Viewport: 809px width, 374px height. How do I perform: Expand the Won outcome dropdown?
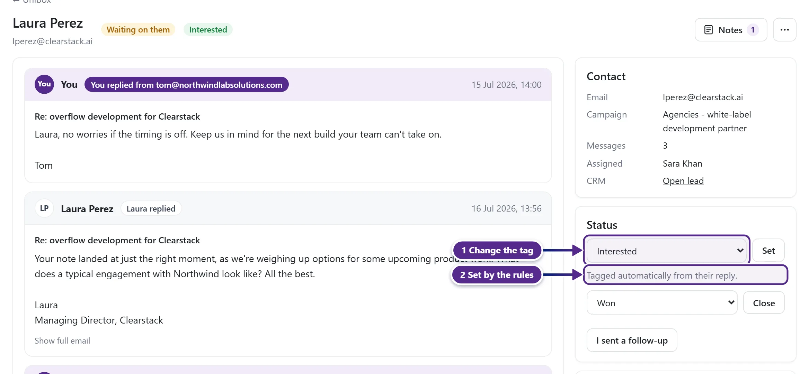pyautogui.click(x=662, y=303)
